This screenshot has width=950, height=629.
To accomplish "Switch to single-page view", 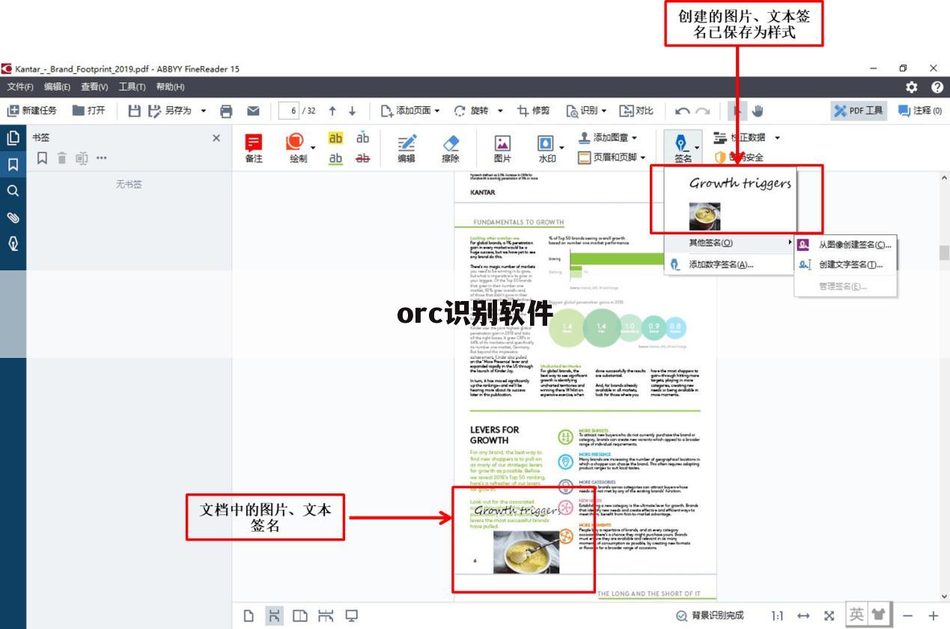I will pyautogui.click(x=249, y=616).
